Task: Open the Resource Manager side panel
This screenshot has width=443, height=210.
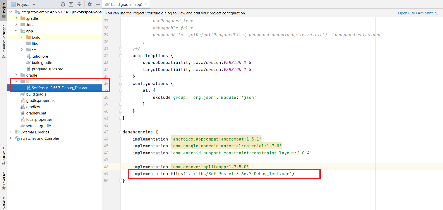Action: 4,40
